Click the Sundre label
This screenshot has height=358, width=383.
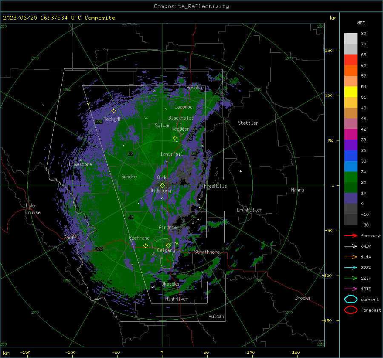(x=129, y=176)
